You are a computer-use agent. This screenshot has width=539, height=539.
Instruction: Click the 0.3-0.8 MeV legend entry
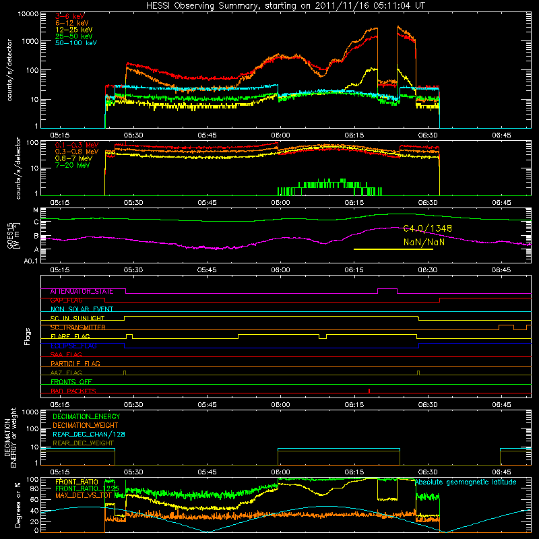(77, 152)
